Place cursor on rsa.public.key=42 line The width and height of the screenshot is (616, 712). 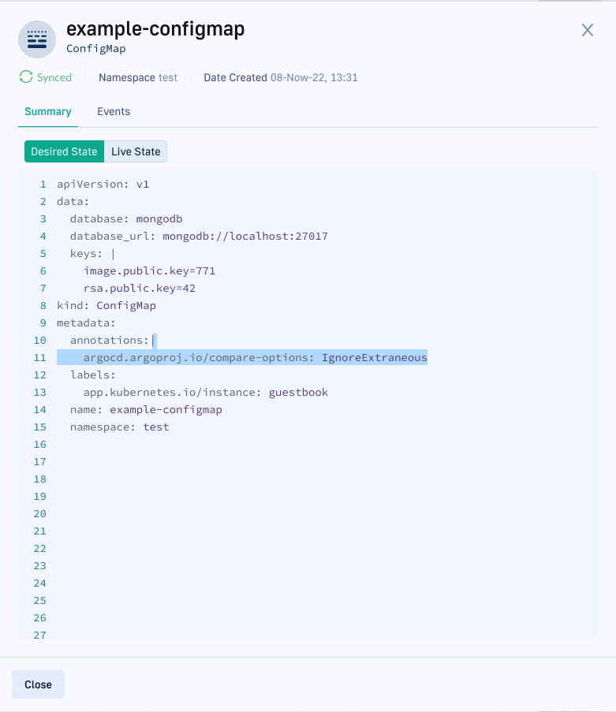coord(139,288)
